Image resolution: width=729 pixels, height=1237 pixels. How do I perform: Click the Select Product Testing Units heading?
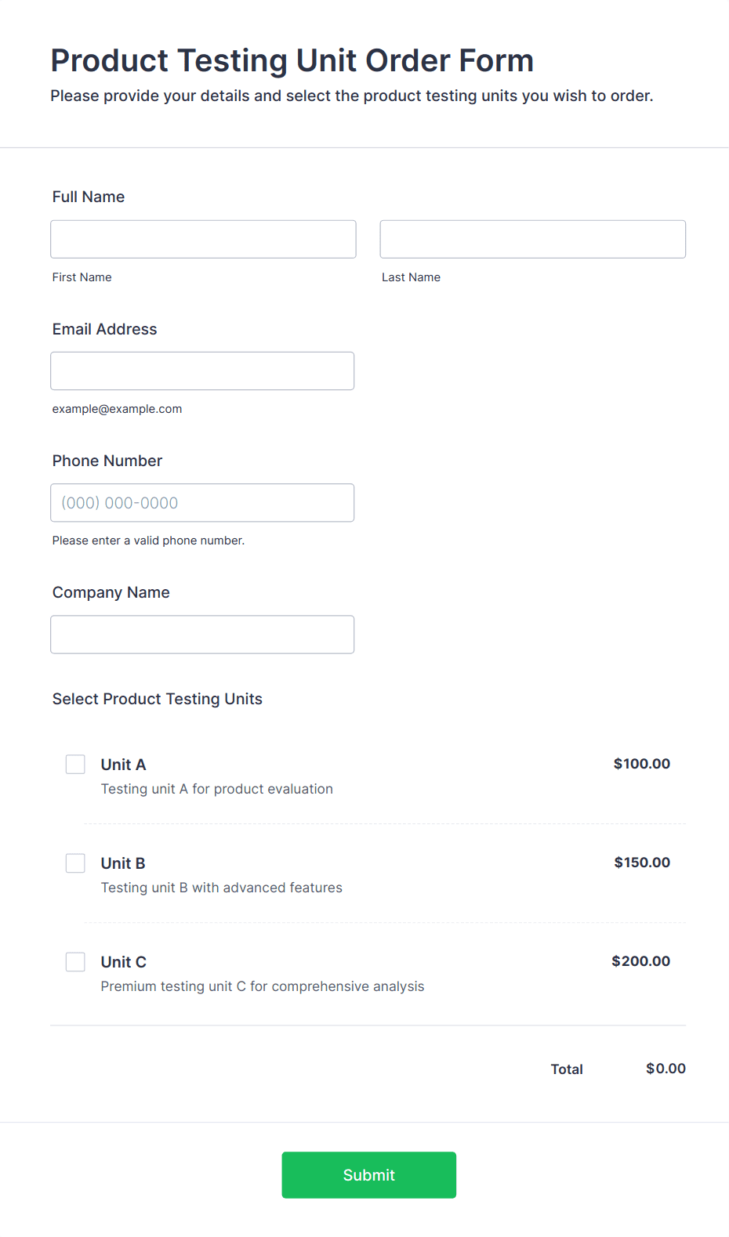point(157,699)
